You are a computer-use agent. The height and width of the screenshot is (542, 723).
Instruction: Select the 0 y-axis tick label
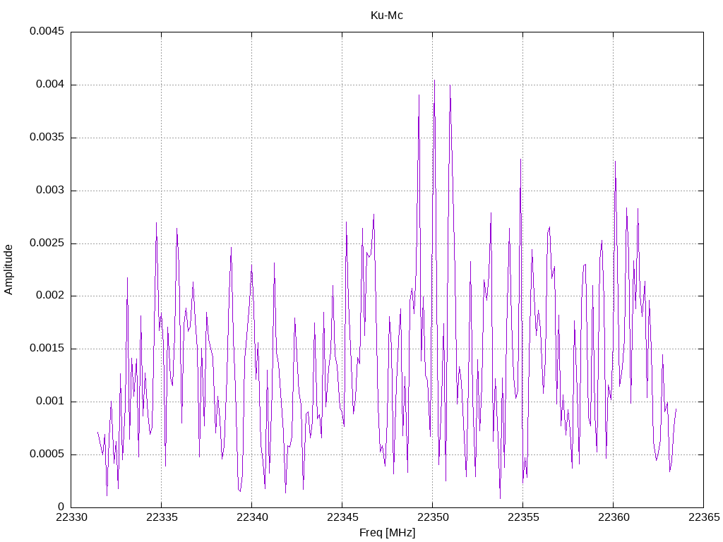pos(61,507)
